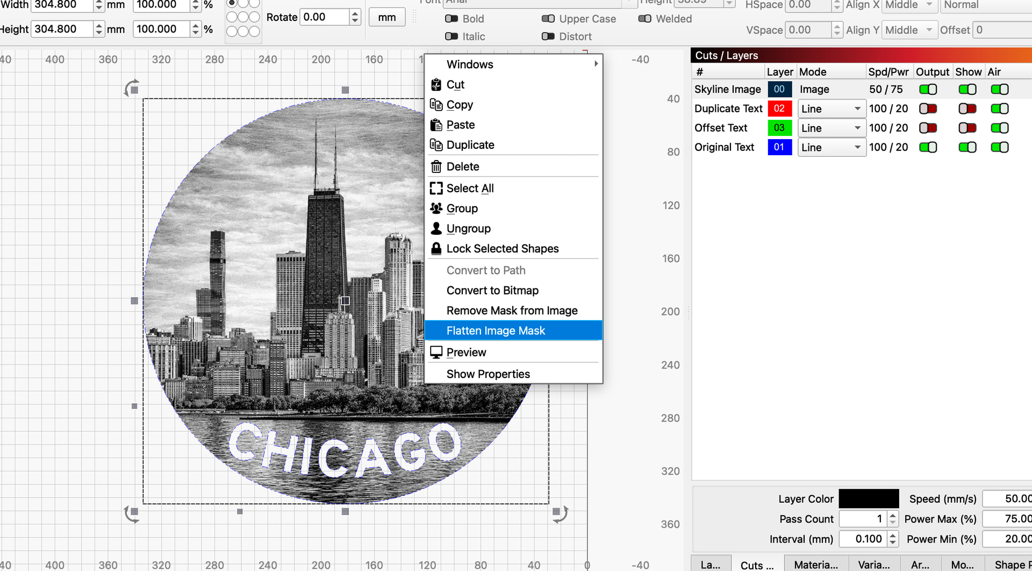
Task: Click the Paste clipboard icon
Action: click(x=436, y=125)
